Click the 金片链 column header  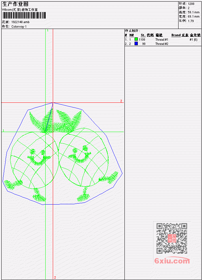point(195,35)
